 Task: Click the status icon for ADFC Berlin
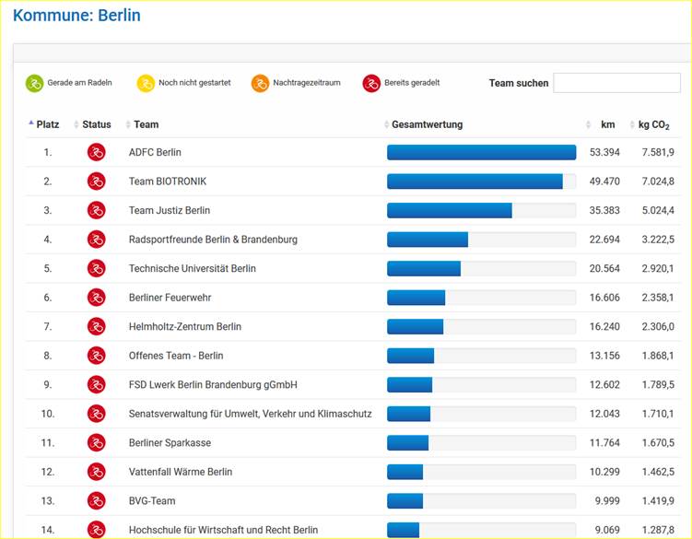pos(96,152)
